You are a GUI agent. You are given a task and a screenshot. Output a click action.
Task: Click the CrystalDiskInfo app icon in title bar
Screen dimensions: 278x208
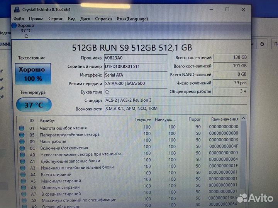17,9
